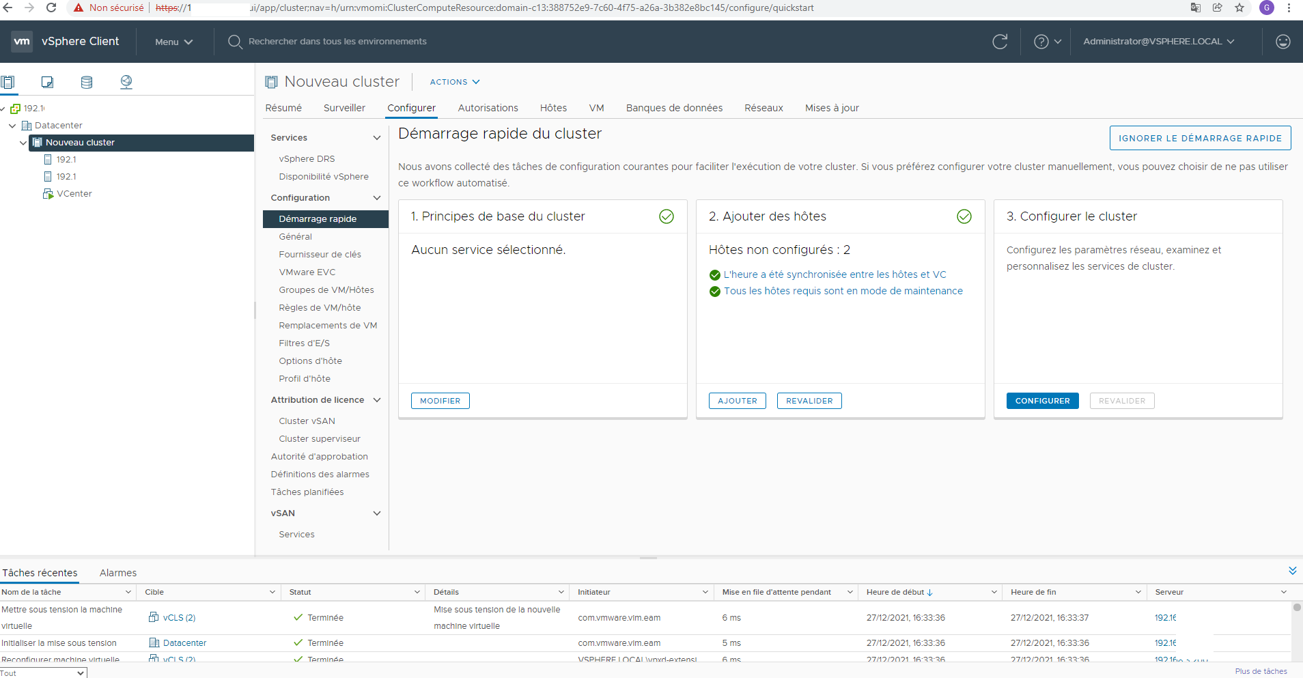Click the MODIFIER button on cluster basics card
Viewport: 1303px width, 678px height.
pos(440,401)
